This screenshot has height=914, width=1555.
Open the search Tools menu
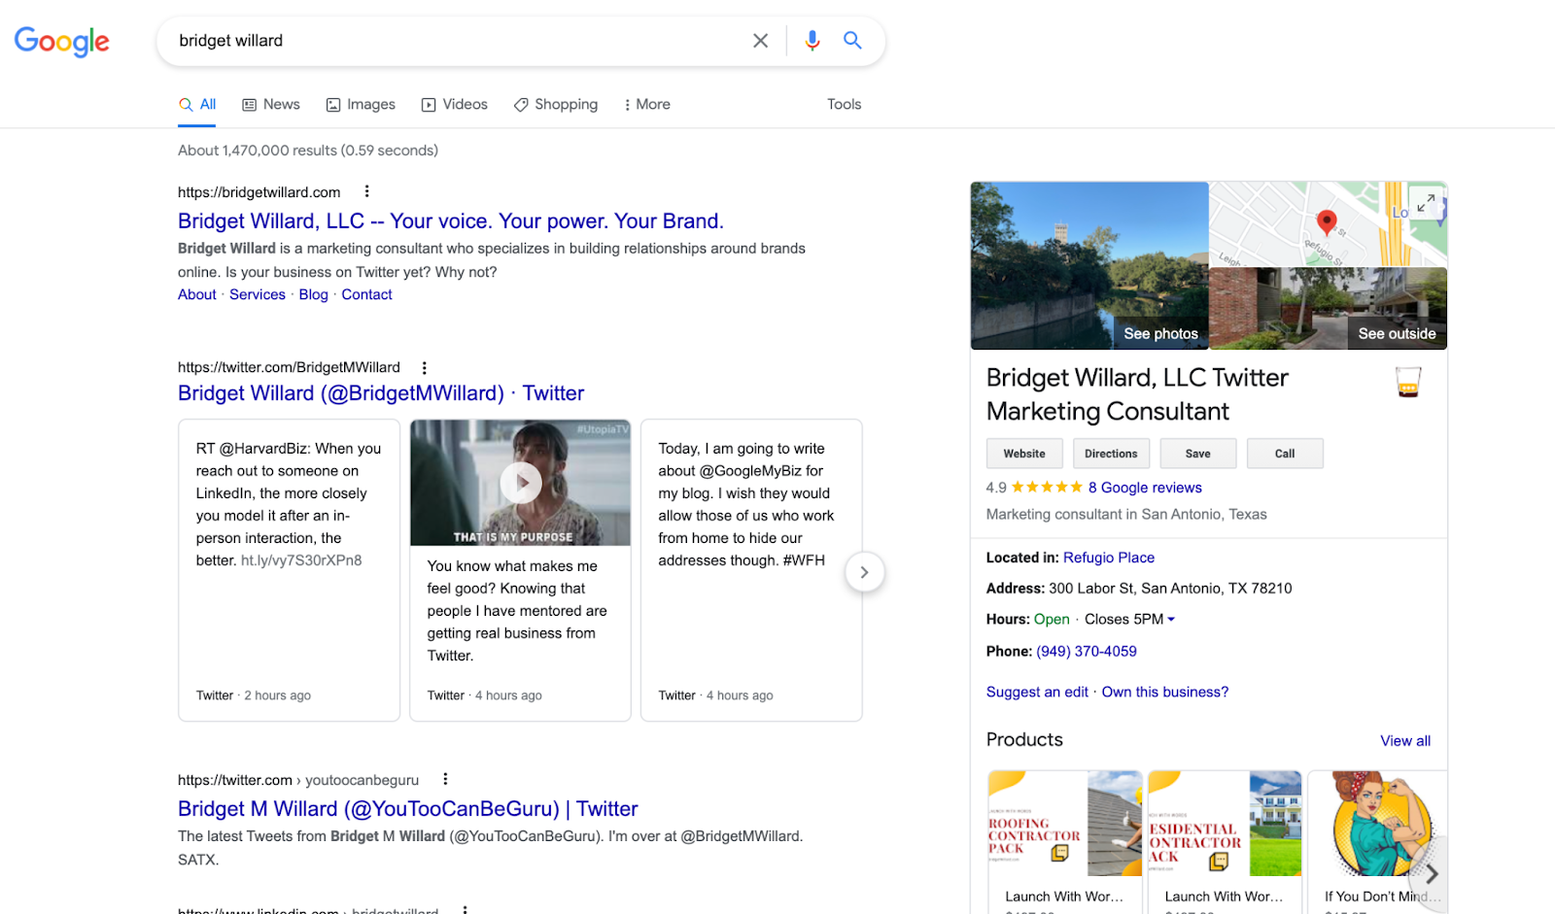844,104
